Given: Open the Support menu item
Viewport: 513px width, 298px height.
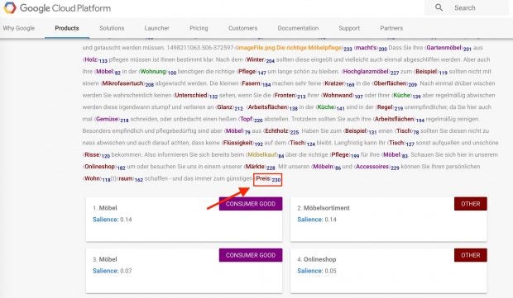Looking at the screenshot, I should [349, 28].
